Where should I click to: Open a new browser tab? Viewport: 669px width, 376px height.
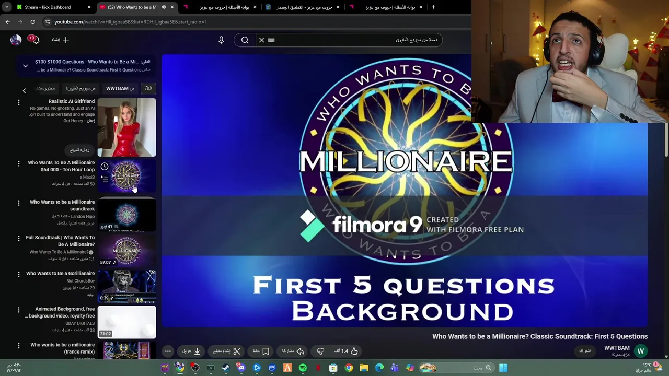(433, 7)
